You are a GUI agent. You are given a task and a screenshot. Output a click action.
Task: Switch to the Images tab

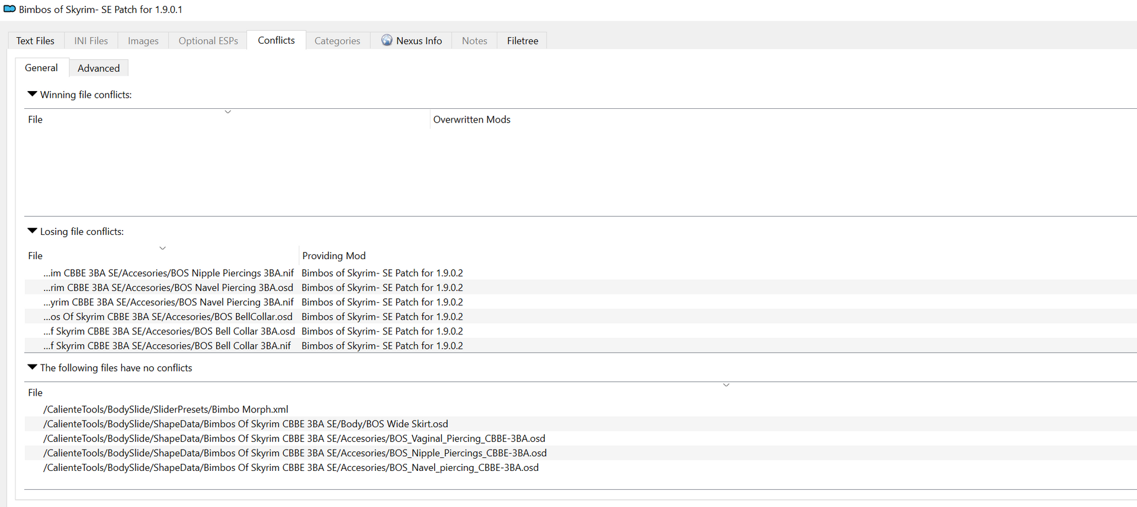[143, 41]
